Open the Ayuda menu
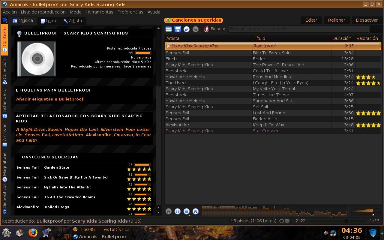Screen dimensions: 384x240 [x=154, y=12]
